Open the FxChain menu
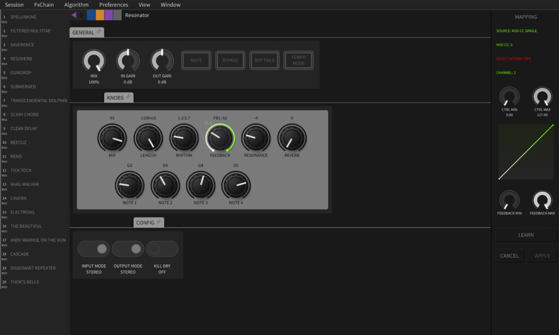The image size is (559, 335). 44,5
